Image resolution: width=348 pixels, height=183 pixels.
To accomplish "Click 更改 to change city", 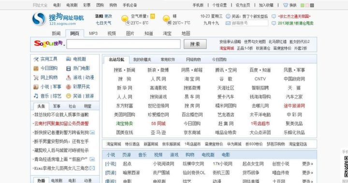I will pos(108,16).
